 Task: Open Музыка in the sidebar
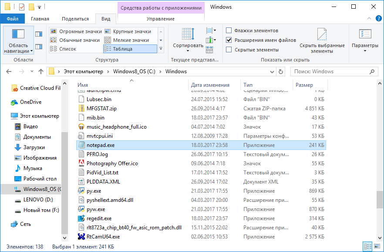[x=28, y=168]
